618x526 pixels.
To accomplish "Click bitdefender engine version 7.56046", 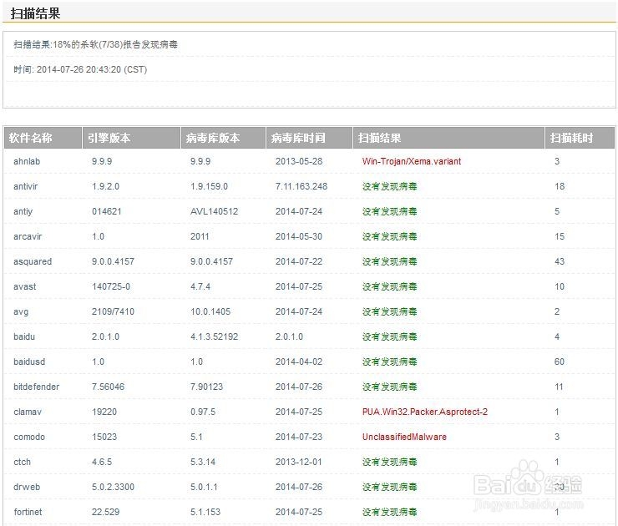I will click(x=108, y=387).
